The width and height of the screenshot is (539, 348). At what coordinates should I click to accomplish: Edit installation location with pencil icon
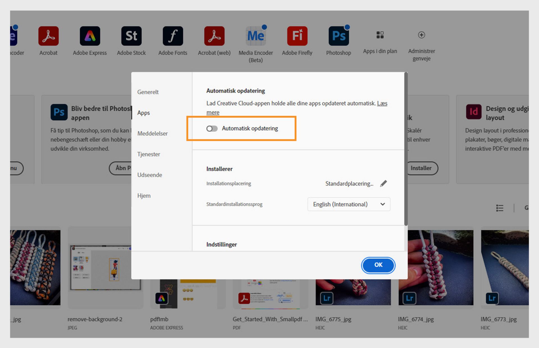[383, 184]
